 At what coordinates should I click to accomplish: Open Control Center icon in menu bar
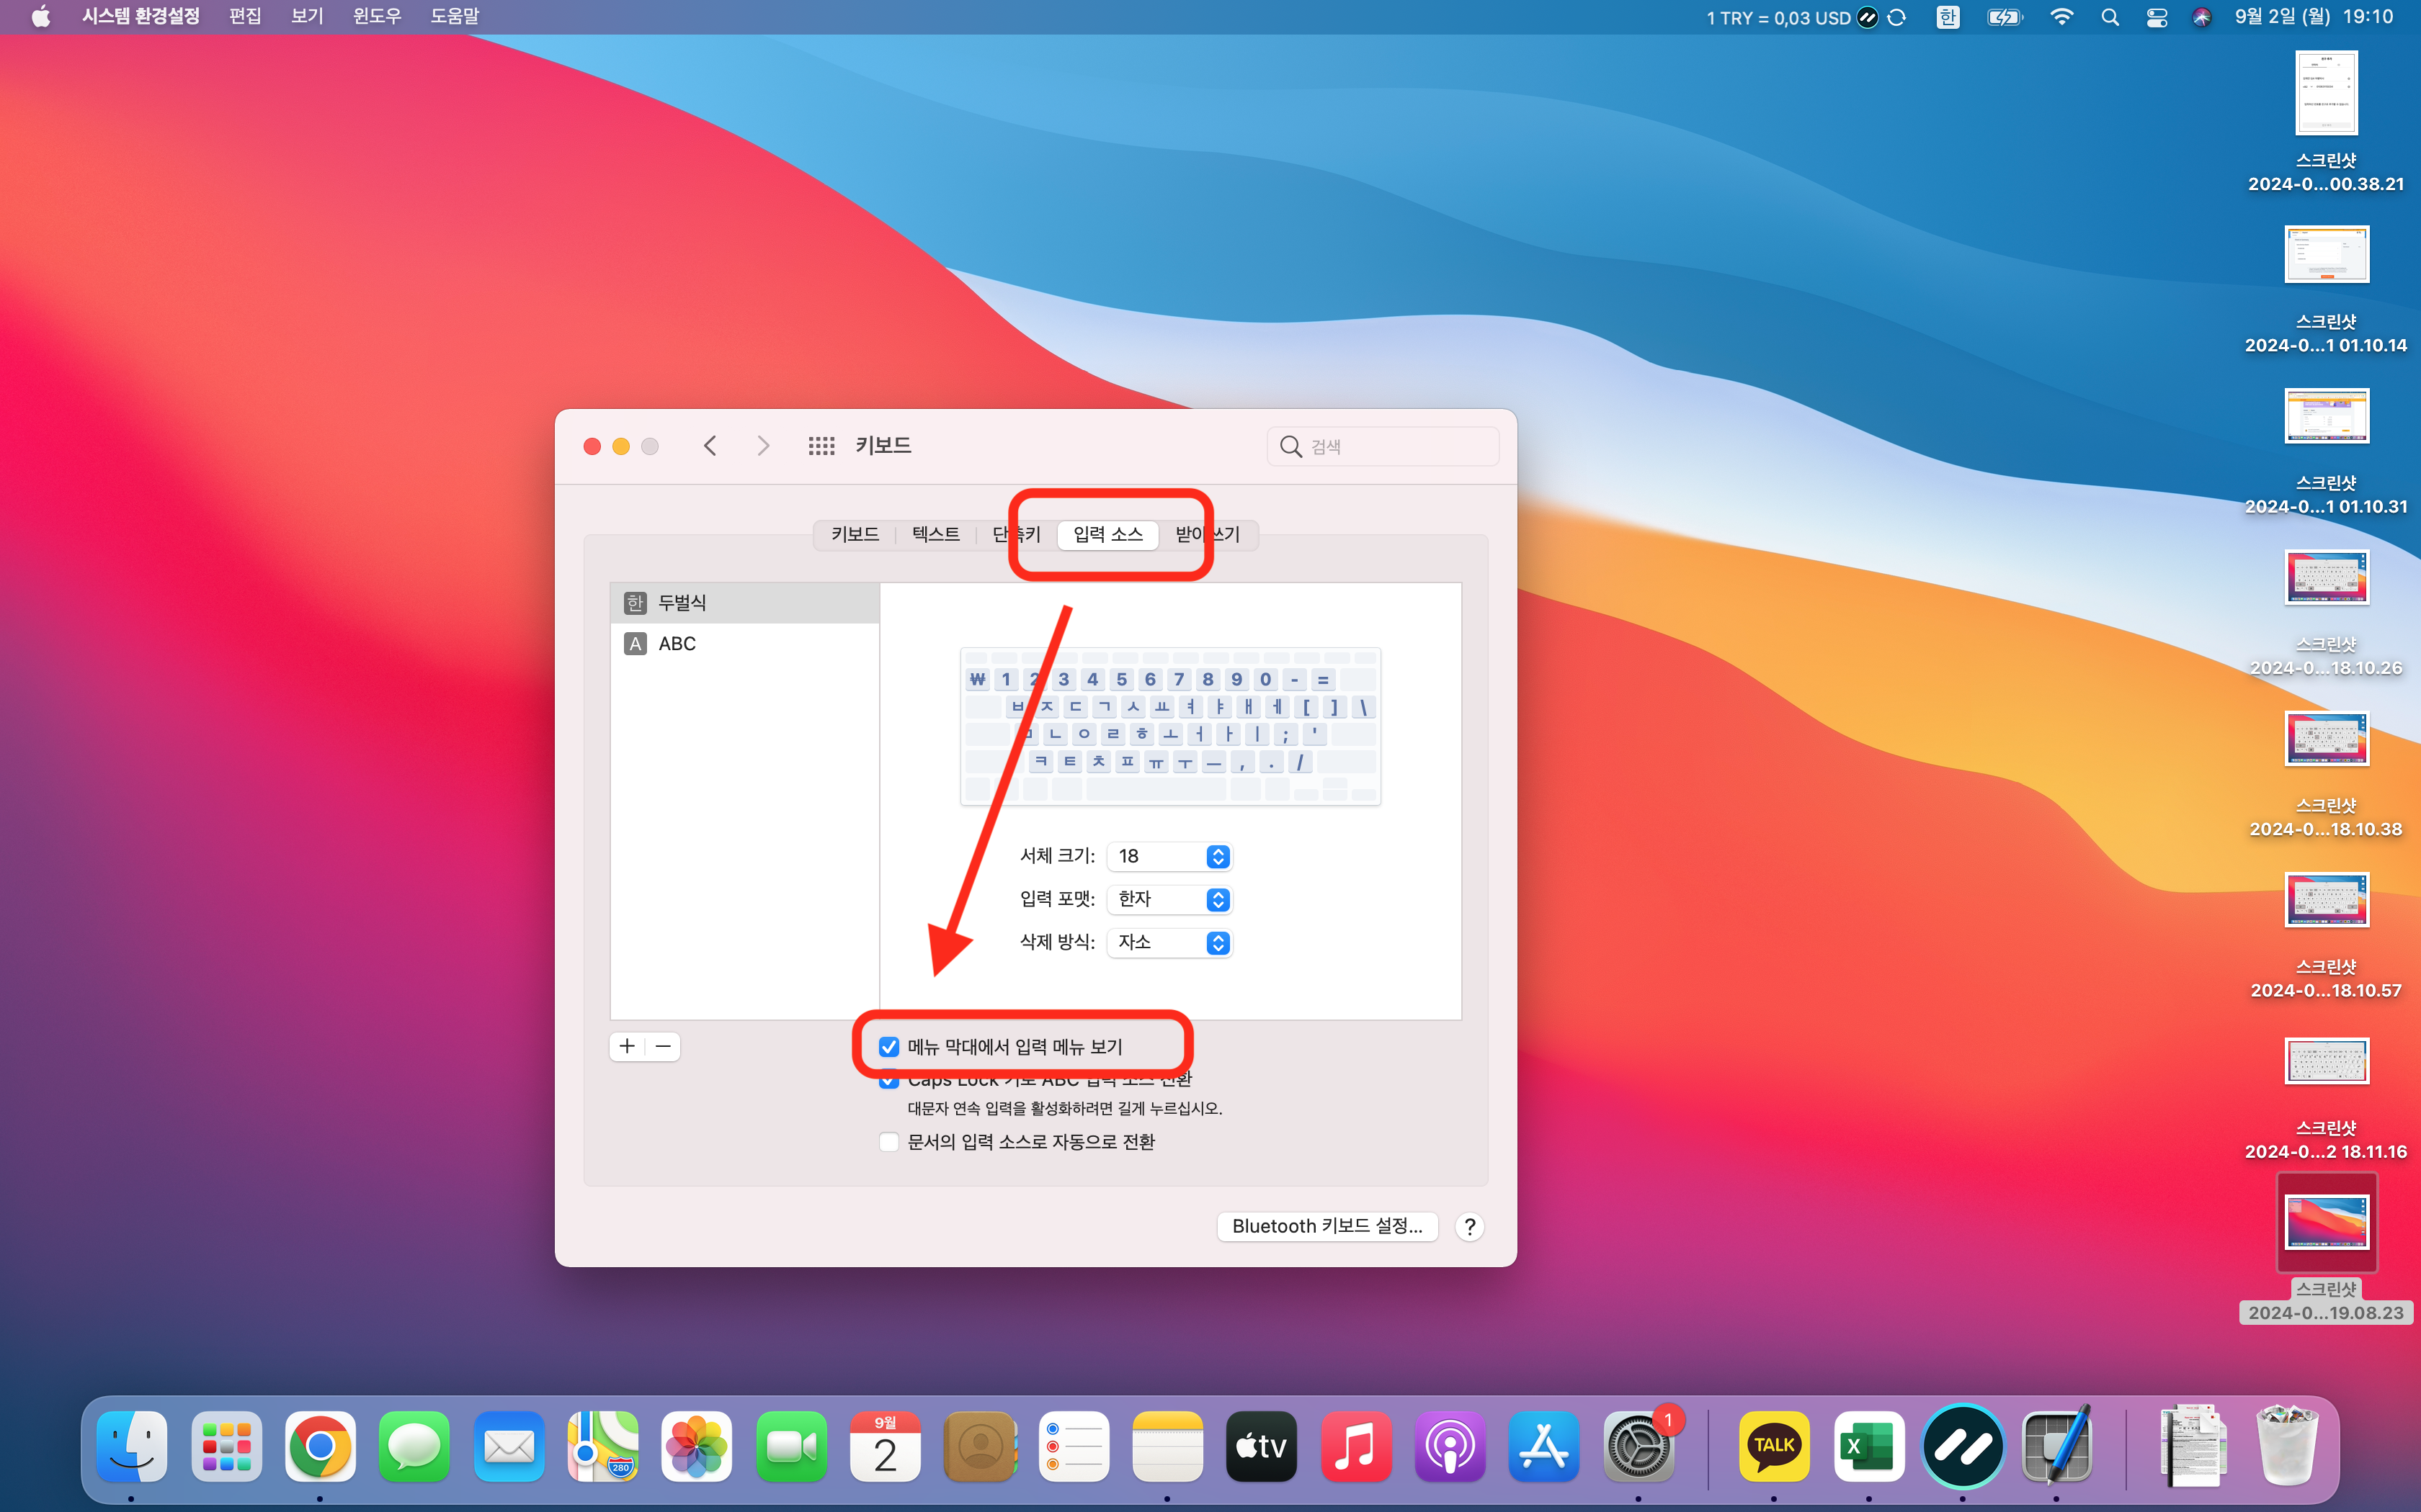tap(2157, 17)
